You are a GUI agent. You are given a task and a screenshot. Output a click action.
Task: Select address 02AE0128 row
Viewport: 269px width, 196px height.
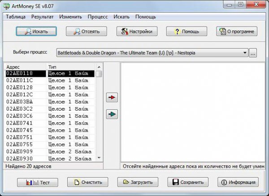50,88
